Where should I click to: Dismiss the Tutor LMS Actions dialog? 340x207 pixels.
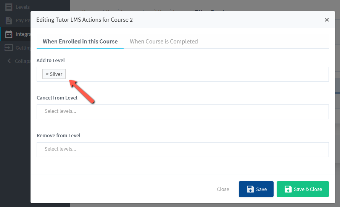coord(327,20)
